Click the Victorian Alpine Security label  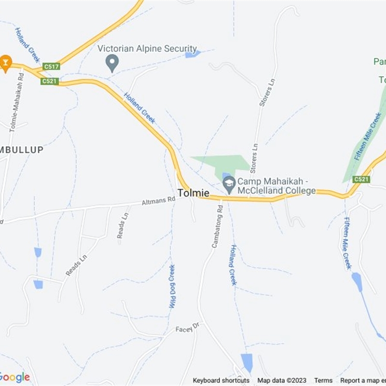point(147,49)
